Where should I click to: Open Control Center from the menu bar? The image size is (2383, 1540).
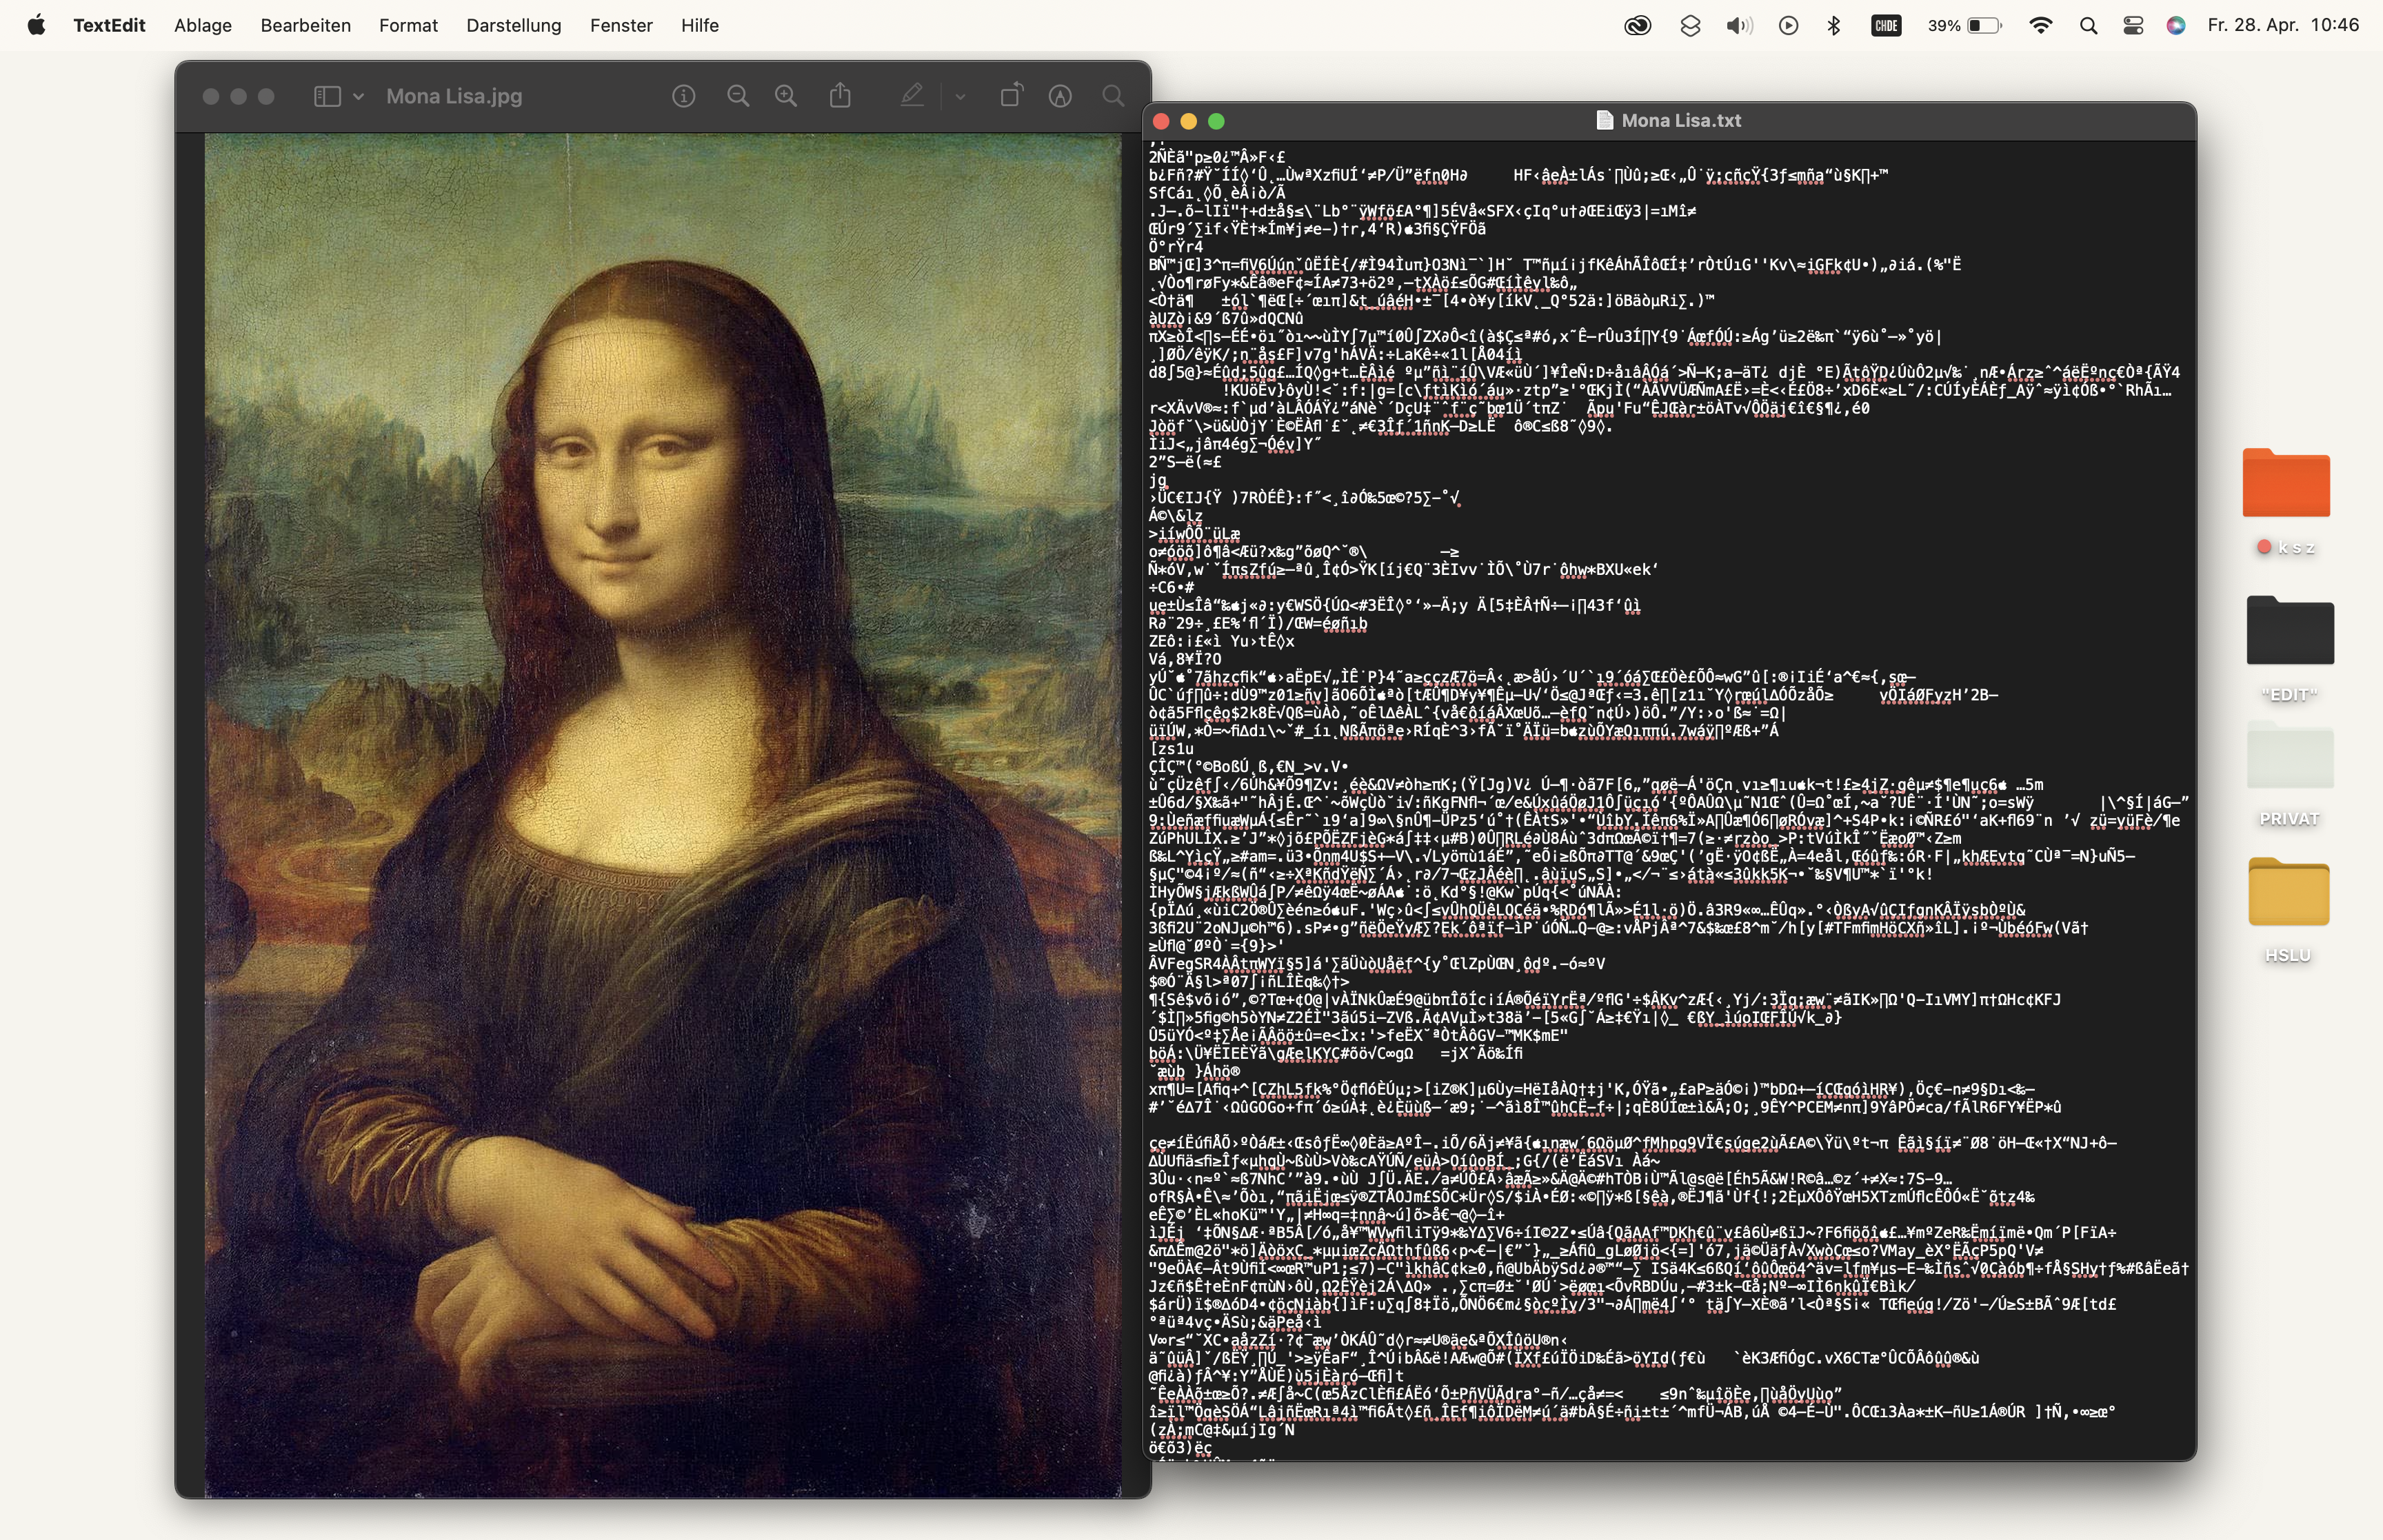coord(2133,26)
